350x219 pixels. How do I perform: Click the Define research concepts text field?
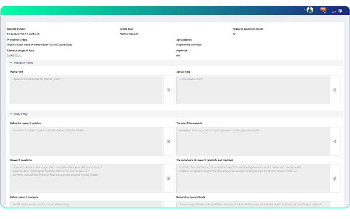86,205
